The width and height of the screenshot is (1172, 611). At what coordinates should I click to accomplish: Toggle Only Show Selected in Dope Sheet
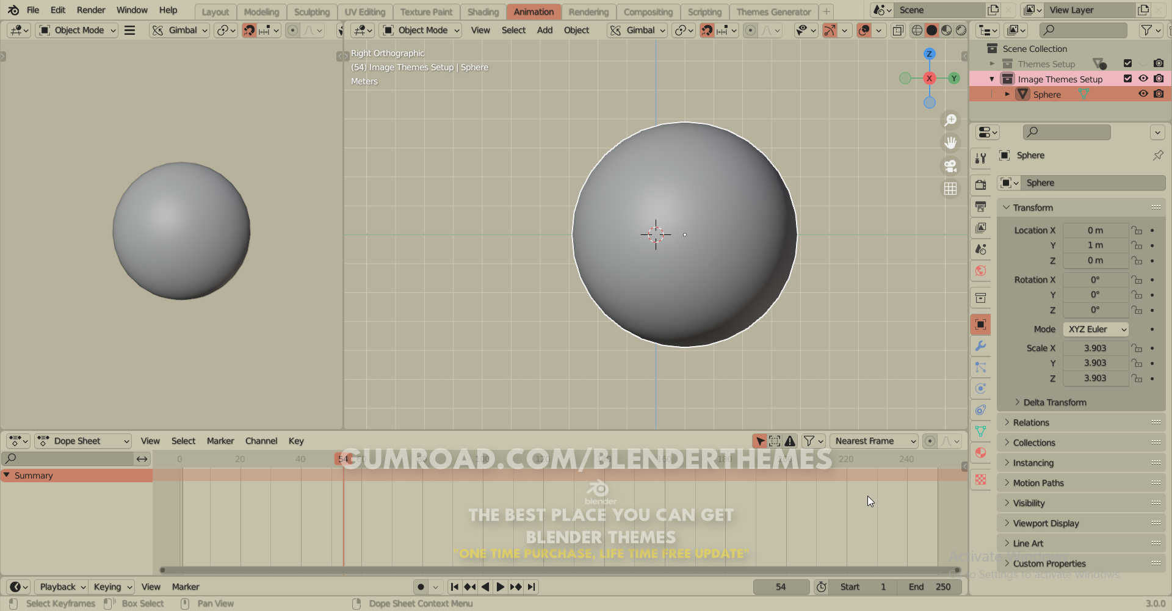point(760,441)
